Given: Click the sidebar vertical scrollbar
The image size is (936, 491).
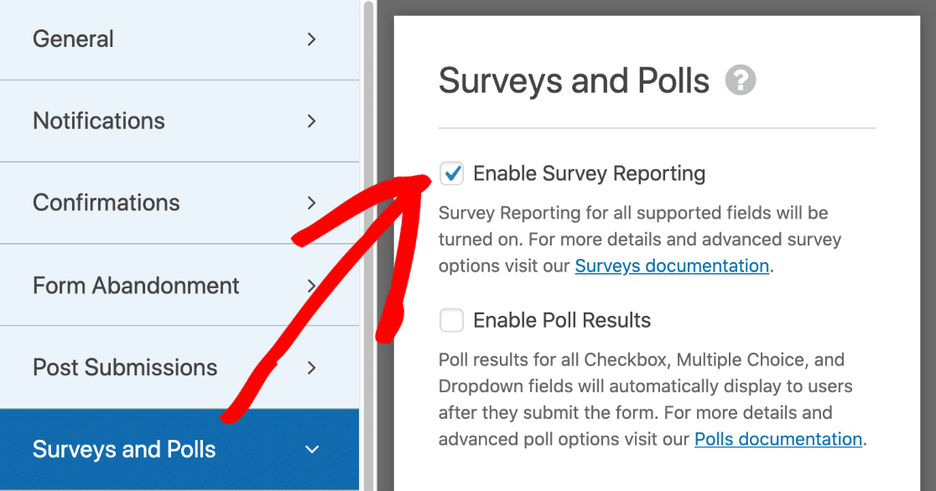Looking at the screenshot, I should [368, 245].
